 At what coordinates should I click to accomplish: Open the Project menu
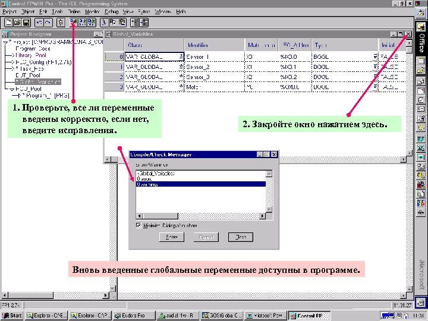[x=10, y=12]
